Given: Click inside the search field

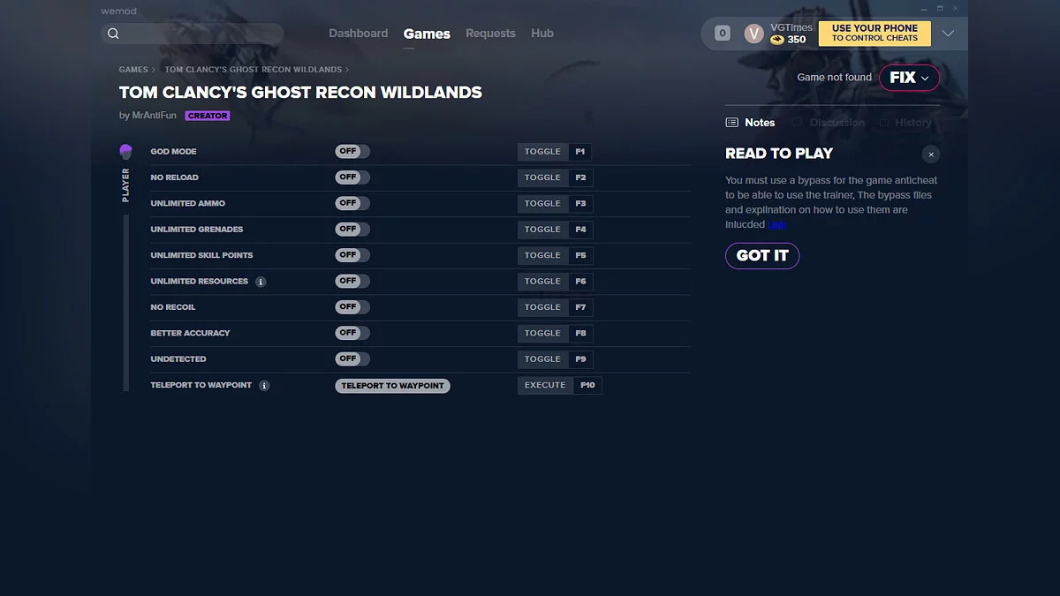Looking at the screenshot, I should pyautogui.click(x=194, y=33).
